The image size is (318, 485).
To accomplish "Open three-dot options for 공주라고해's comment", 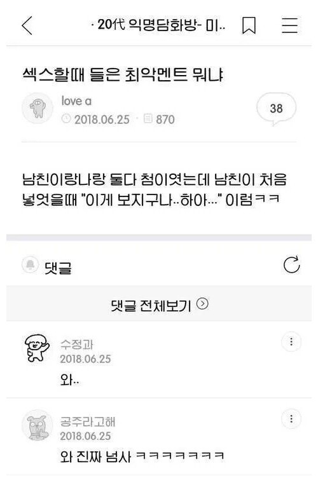I will [291, 419].
